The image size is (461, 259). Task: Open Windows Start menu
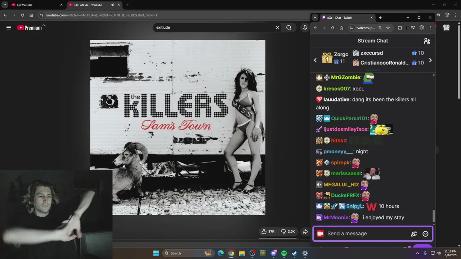click(156, 253)
